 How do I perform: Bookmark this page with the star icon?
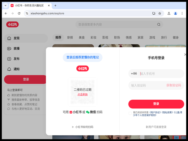pyautogui.click(x=160, y=14)
